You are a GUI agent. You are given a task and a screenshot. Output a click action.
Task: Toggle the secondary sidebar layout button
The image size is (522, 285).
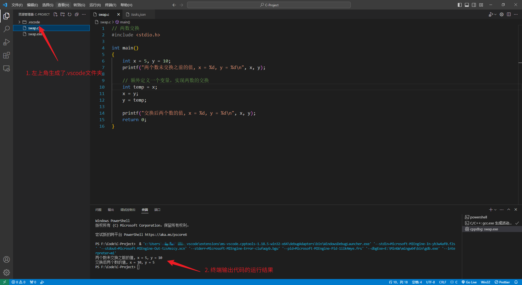[474, 5]
